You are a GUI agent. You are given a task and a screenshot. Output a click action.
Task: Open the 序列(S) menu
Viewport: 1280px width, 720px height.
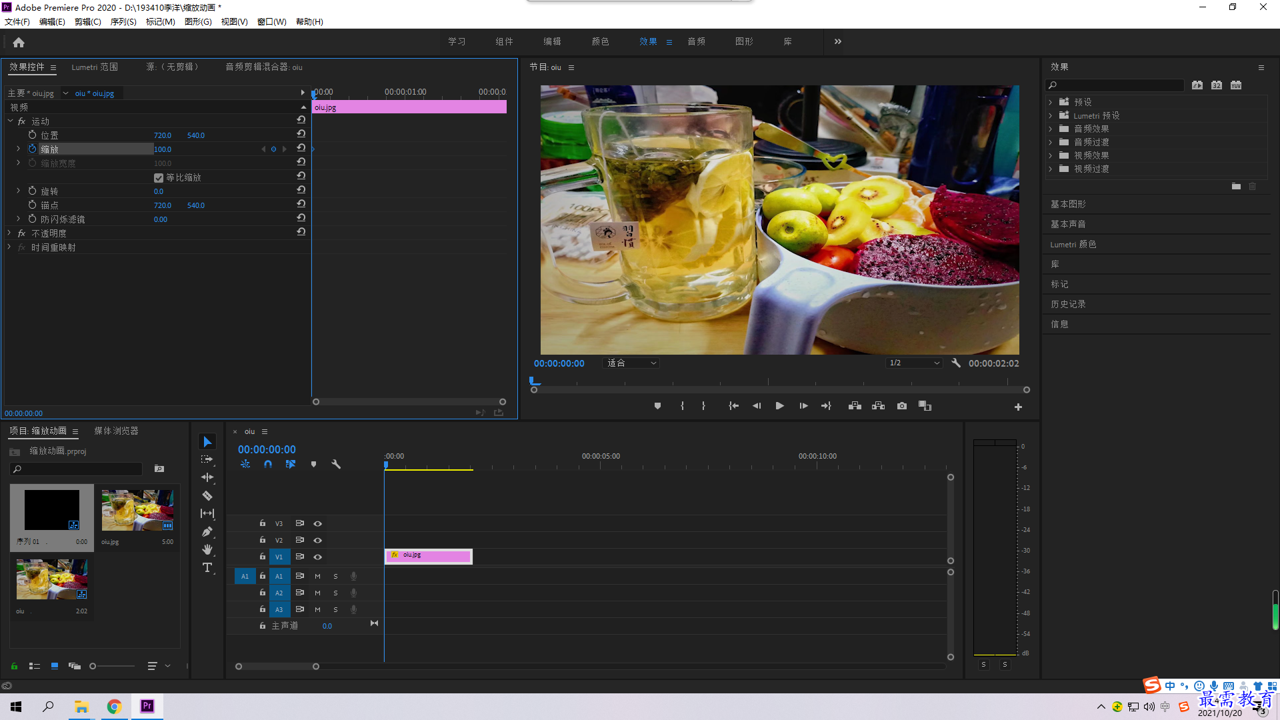click(x=123, y=22)
